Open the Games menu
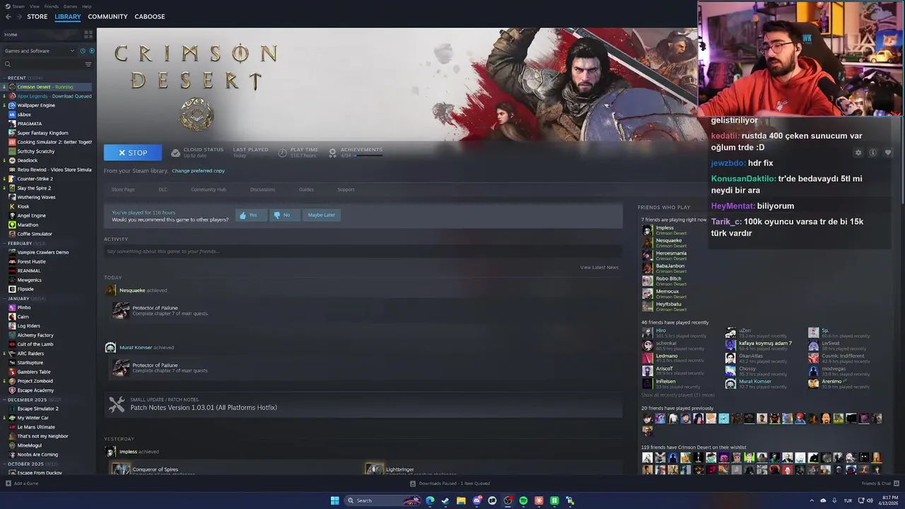Screen dimensions: 905x509 pos(70,6)
